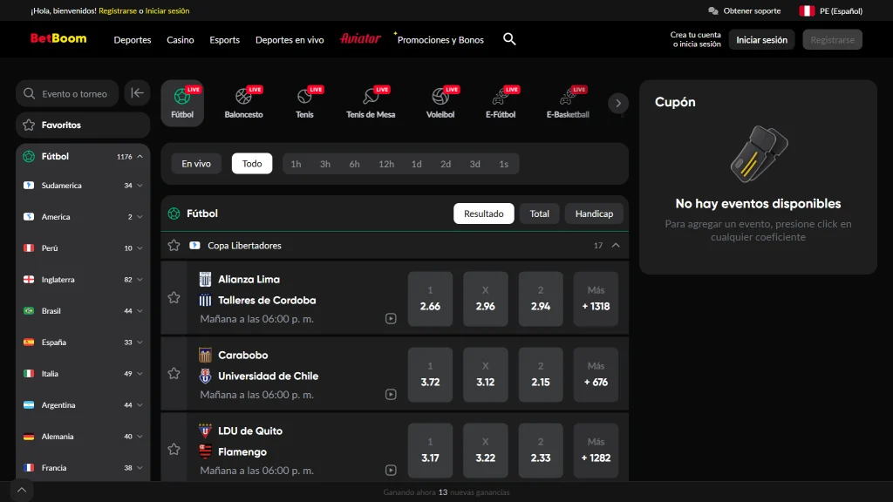Open the Aviator game
This screenshot has width=893, height=502.
click(x=359, y=39)
